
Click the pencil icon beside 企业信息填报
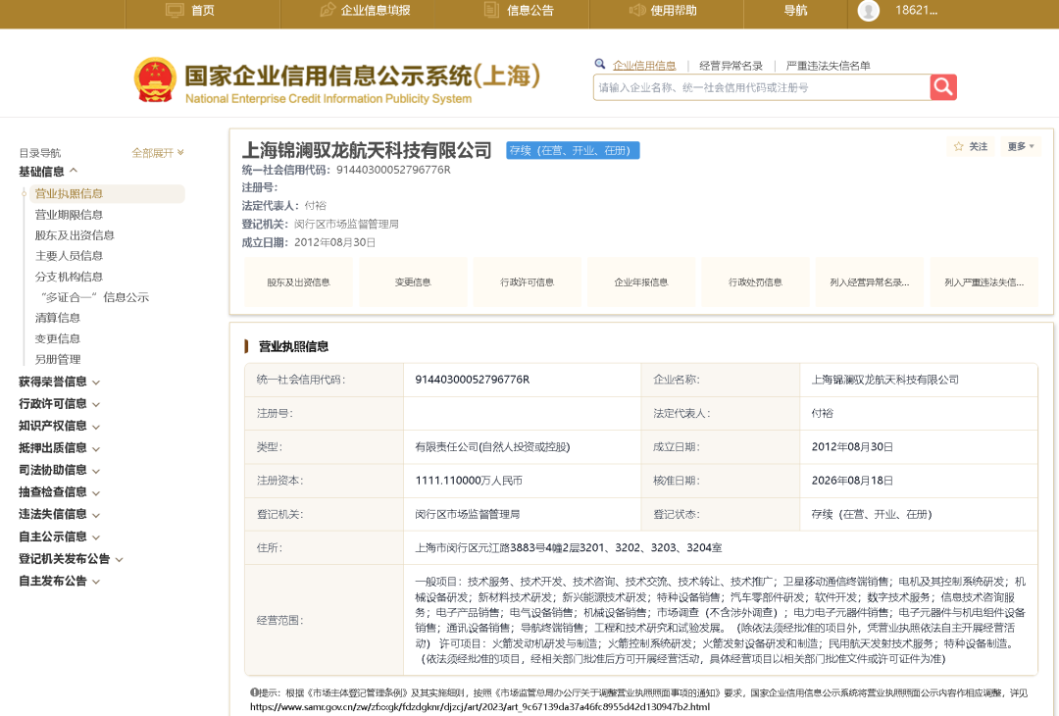click(328, 10)
